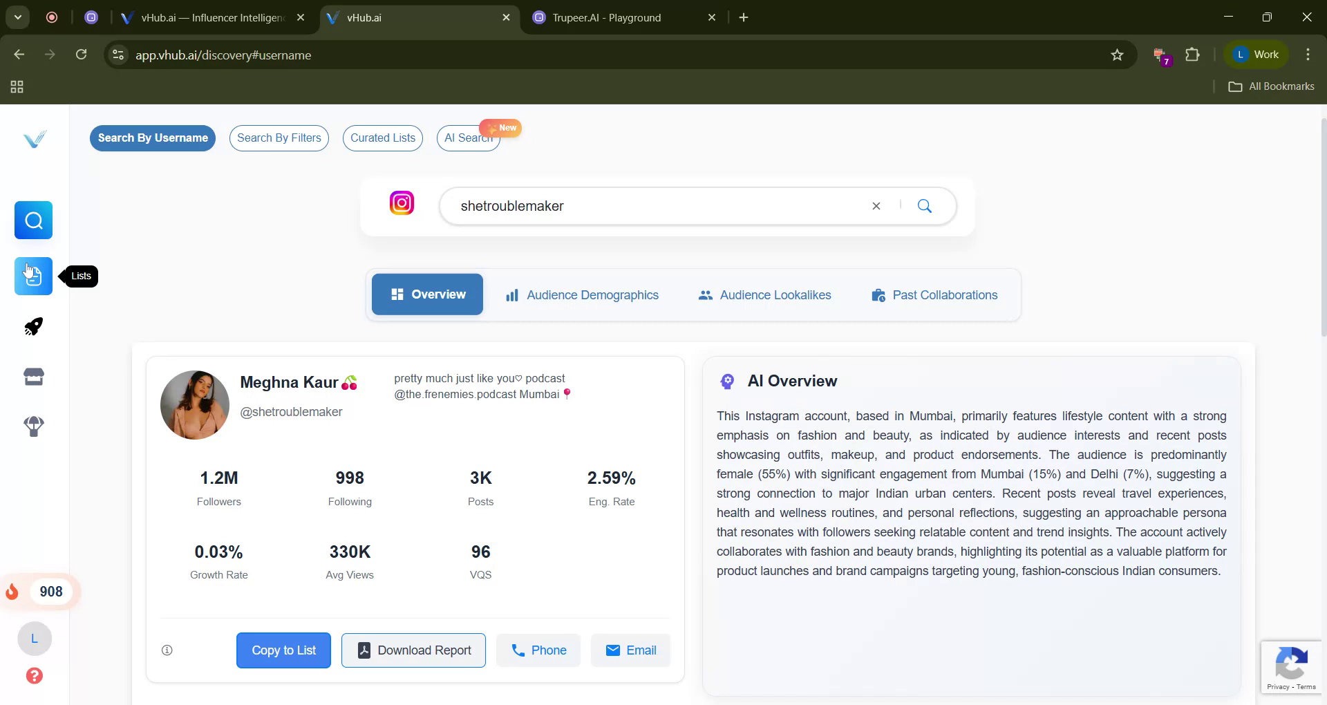Click the info icon near Copy to List
This screenshot has height=705, width=1327.
tap(167, 650)
